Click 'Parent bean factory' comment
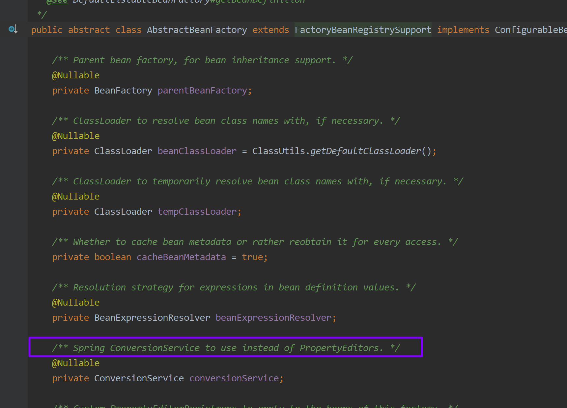The width and height of the screenshot is (567, 408). pyautogui.click(x=202, y=60)
